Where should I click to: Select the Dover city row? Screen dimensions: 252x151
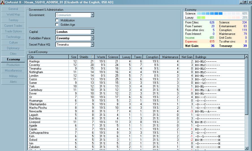click(x=136, y=93)
